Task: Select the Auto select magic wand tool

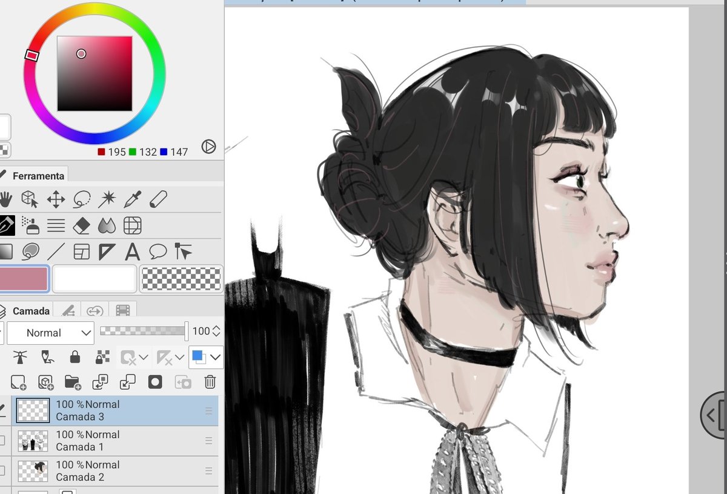Action: (x=107, y=199)
